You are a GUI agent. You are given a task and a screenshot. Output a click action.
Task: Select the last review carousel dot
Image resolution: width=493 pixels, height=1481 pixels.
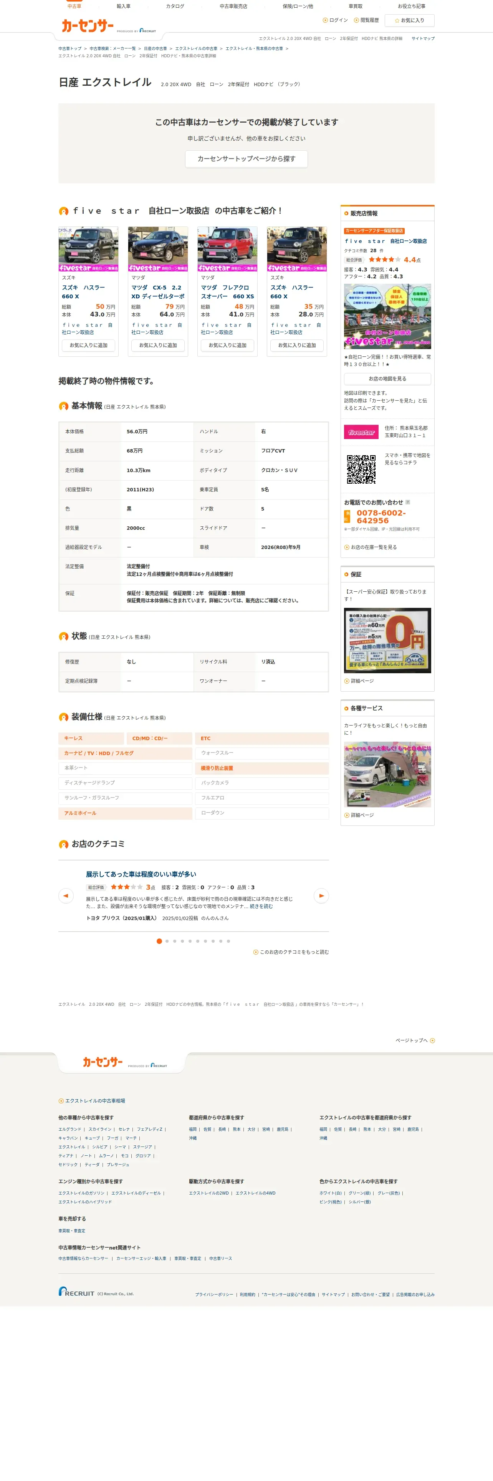click(228, 941)
